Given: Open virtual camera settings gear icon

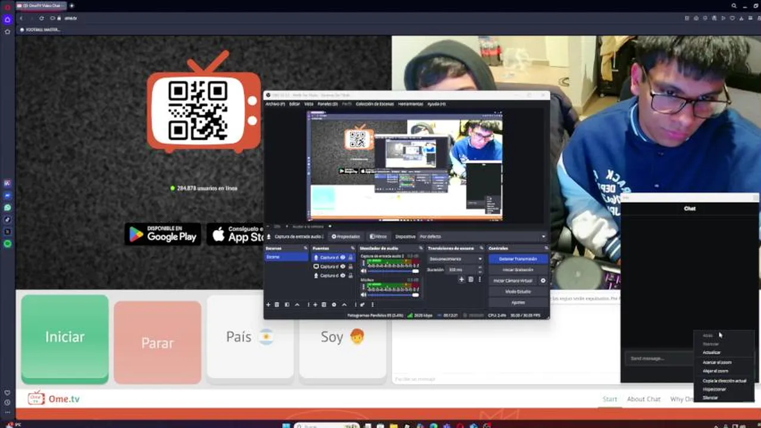Looking at the screenshot, I should [x=543, y=281].
